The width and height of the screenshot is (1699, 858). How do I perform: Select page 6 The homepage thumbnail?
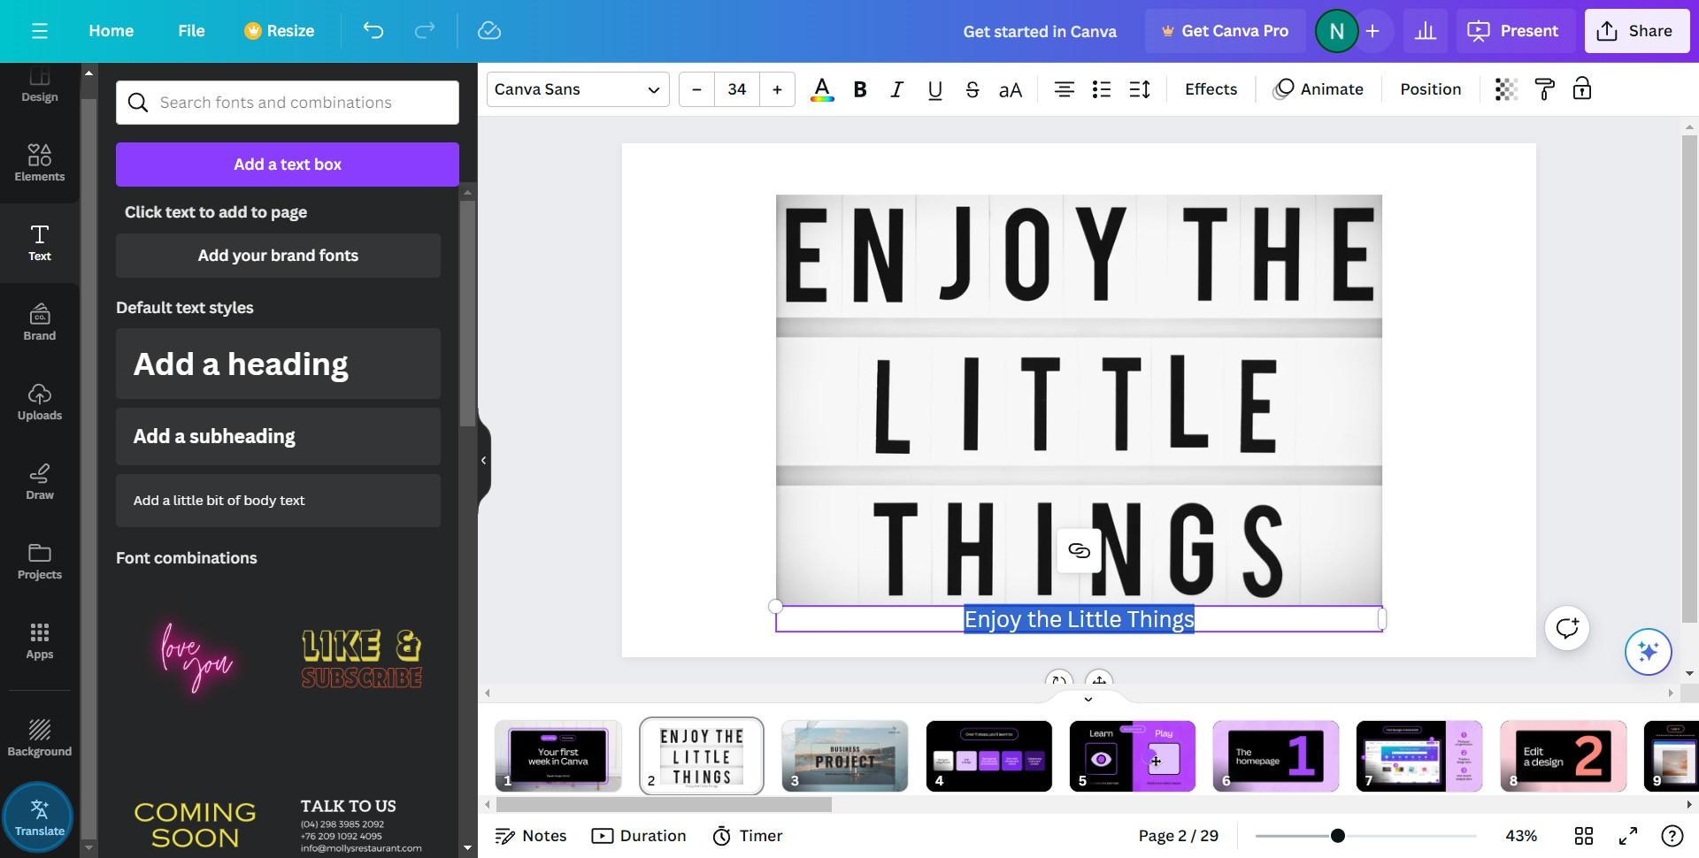coord(1275,756)
